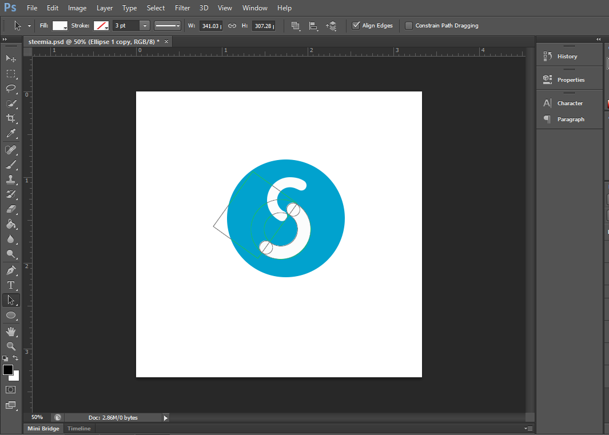Select the Move tool
Viewport: 609px width, 435px height.
click(x=11, y=59)
